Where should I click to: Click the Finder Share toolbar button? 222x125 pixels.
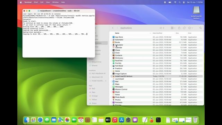[x=179, y=28]
